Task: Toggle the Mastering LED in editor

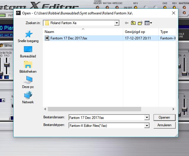Action: (184, 7)
